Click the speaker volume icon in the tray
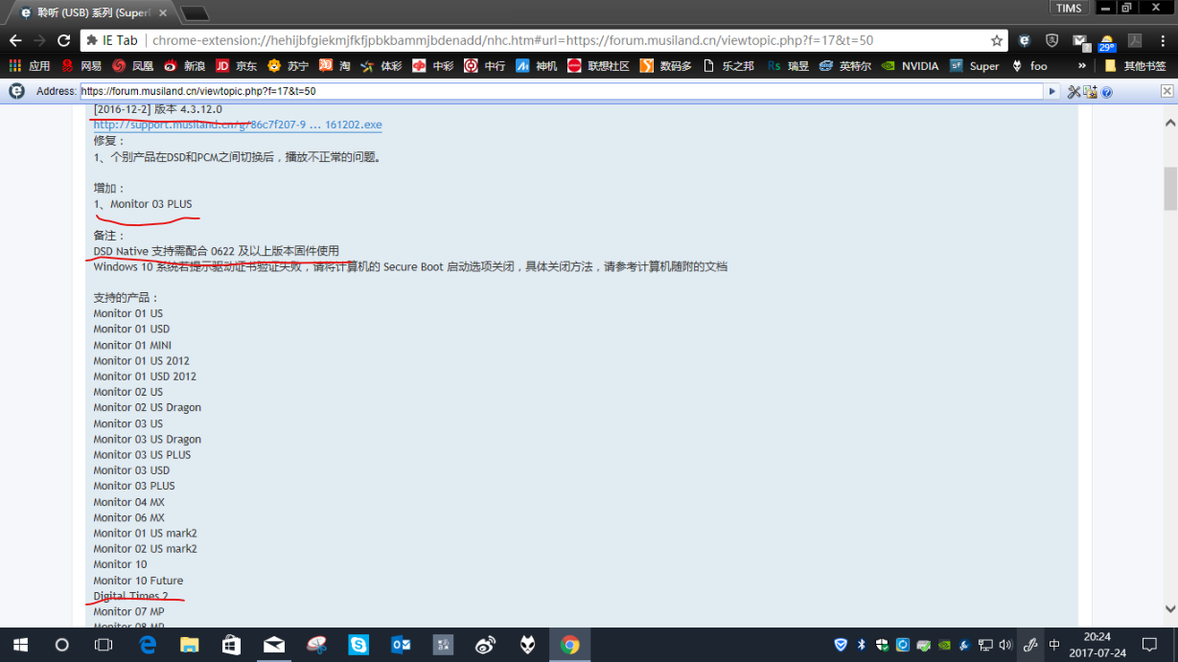The height and width of the screenshot is (662, 1178). [x=1006, y=645]
